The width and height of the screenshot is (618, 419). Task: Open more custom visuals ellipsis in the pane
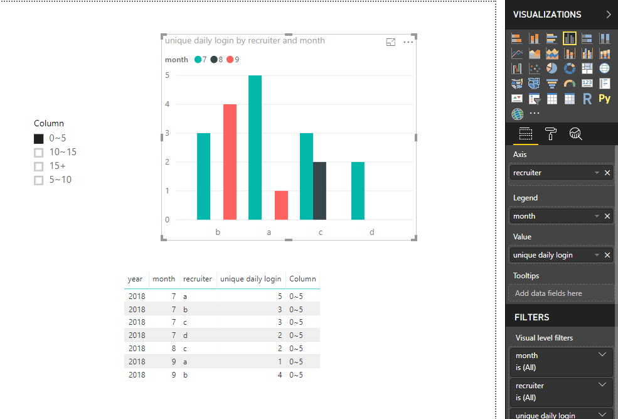coord(535,113)
